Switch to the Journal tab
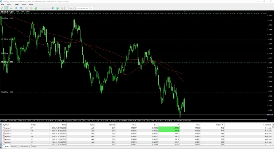 pos(33,147)
